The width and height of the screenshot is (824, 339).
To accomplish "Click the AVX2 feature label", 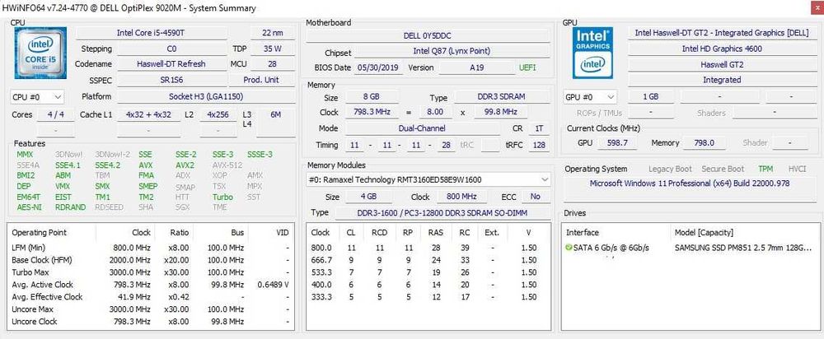I will click(x=185, y=165).
